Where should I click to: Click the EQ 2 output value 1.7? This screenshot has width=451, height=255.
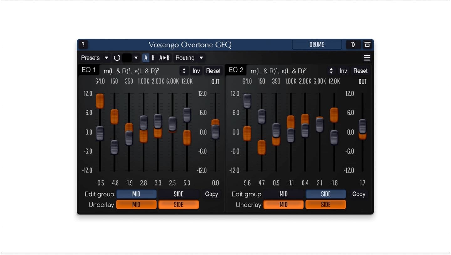[x=362, y=183]
